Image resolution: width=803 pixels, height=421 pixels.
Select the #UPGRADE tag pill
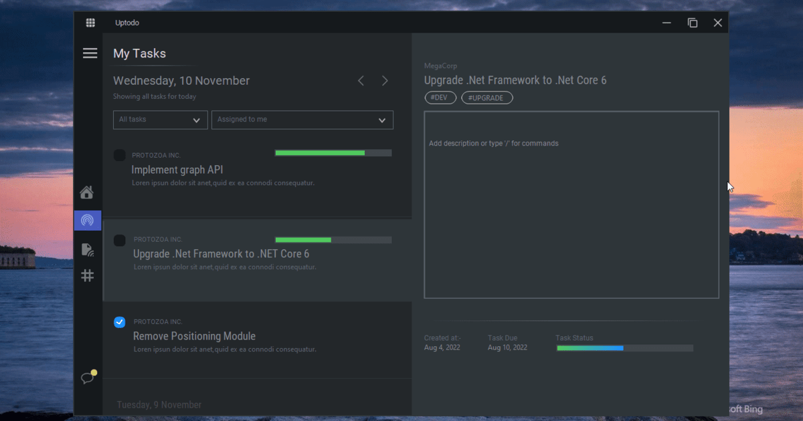[x=487, y=98]
